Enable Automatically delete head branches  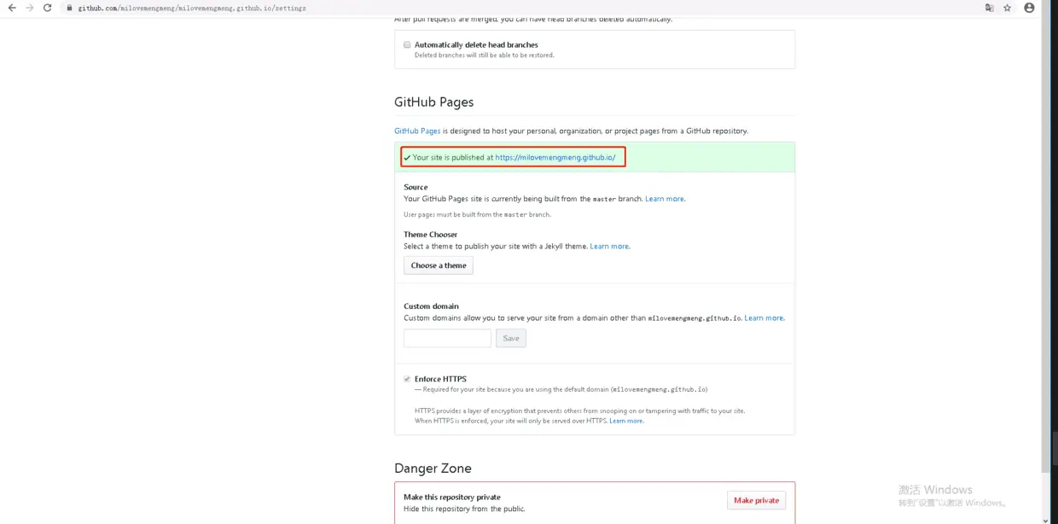pos(407,44)
